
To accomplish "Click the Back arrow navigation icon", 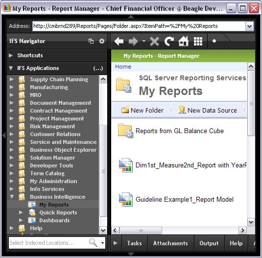I will point(119,41).
